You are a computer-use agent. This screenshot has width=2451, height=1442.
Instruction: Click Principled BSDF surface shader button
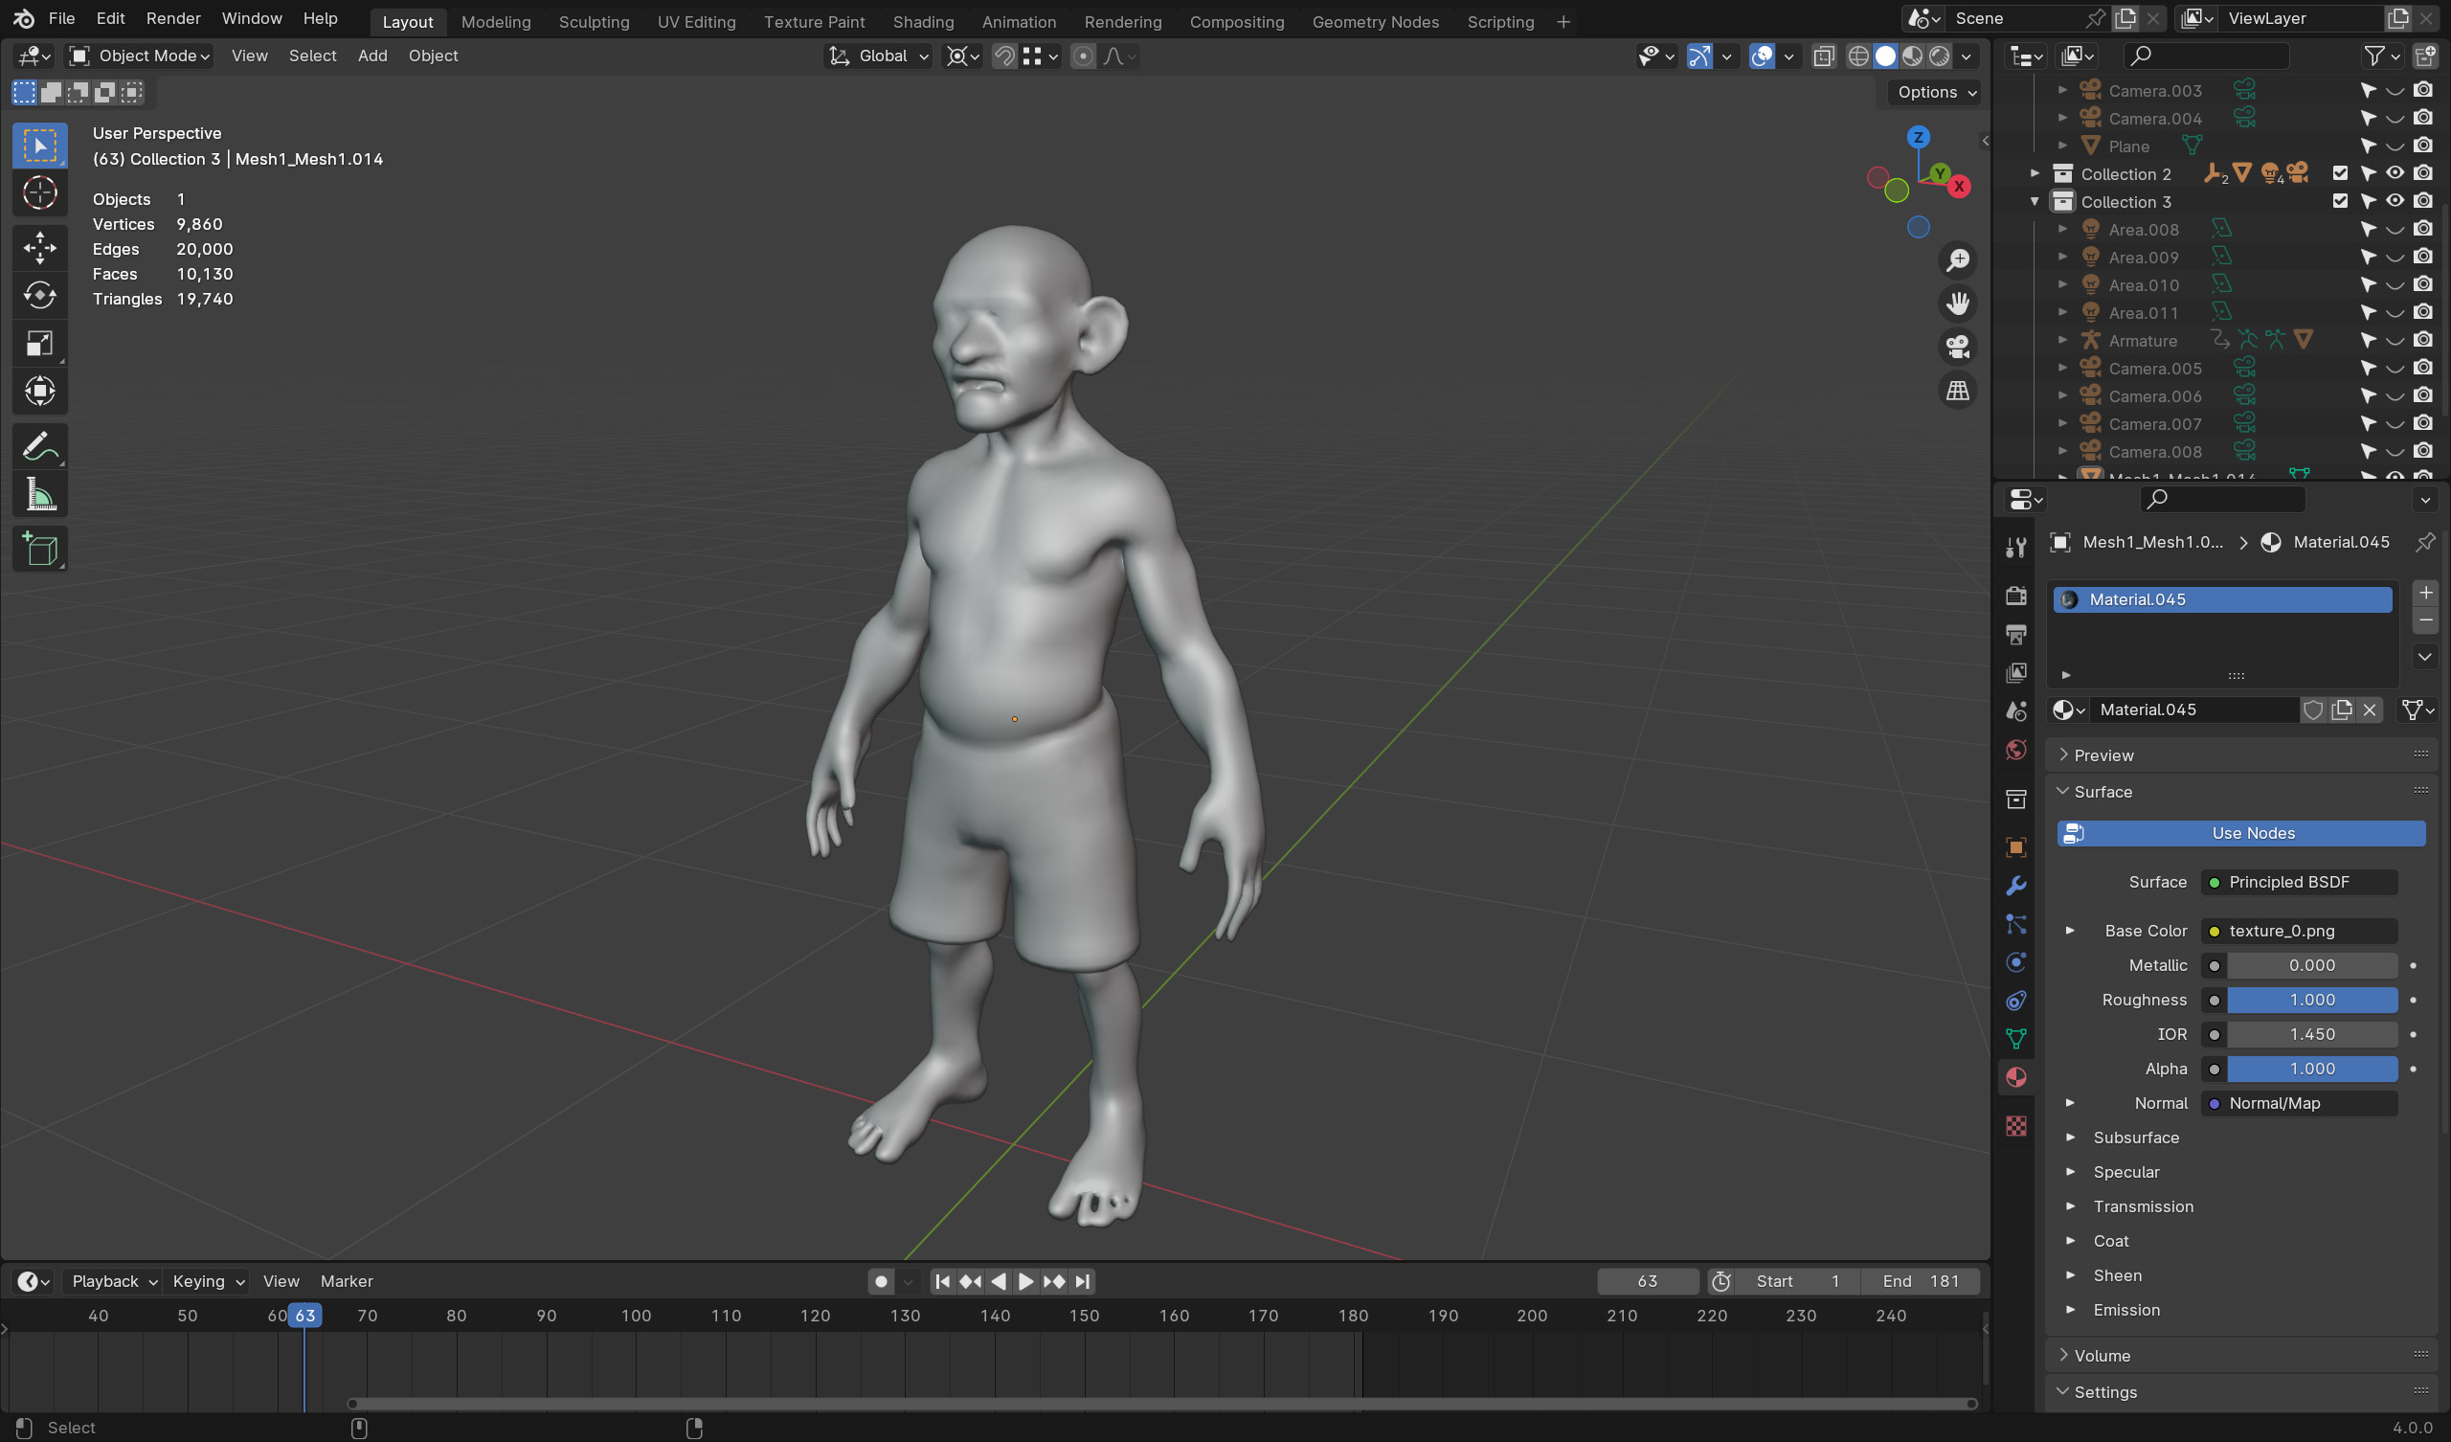pyautogui.click(x=2300, y=882)
